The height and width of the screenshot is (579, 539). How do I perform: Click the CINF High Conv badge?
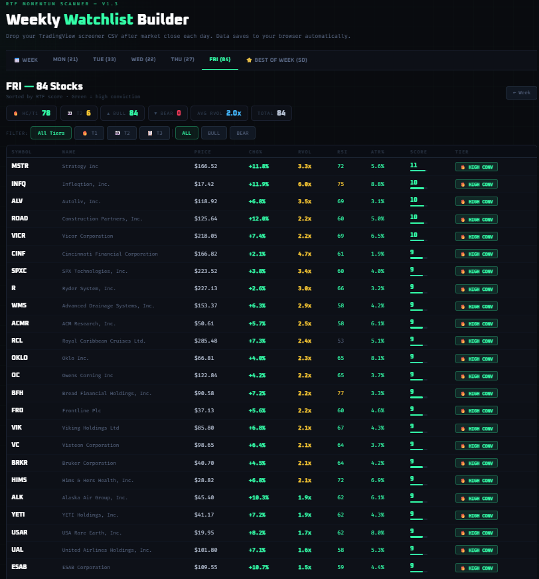coord(476,254)
